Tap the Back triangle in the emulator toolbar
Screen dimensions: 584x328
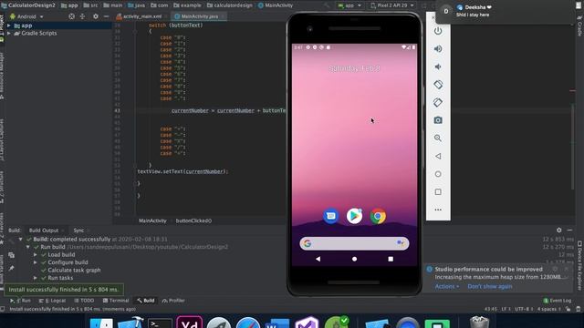click(438, 156)
